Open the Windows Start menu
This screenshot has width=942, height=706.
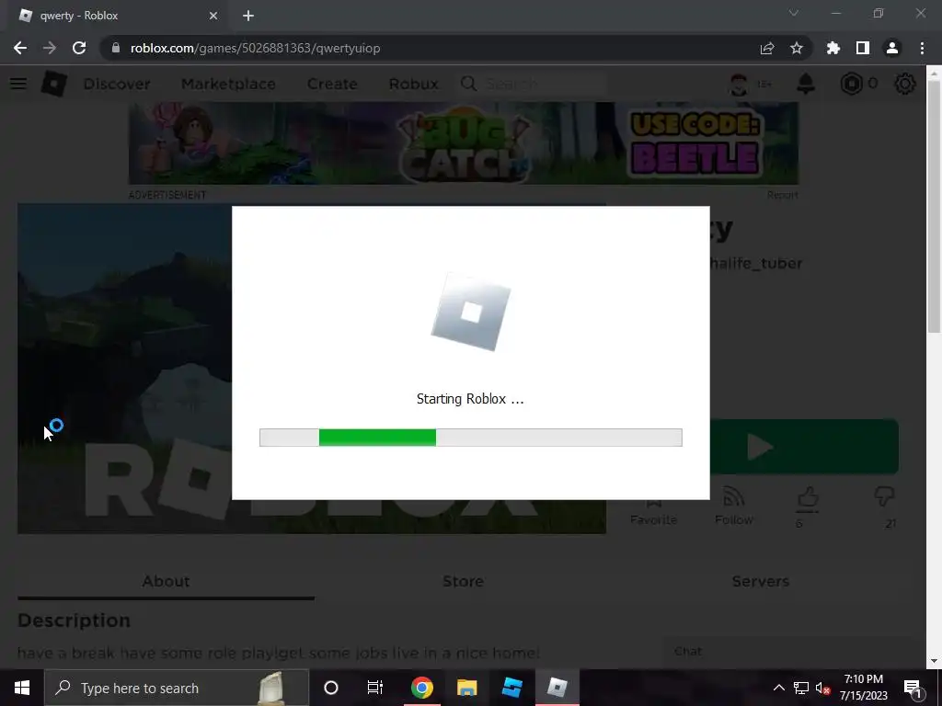point(22,688)
